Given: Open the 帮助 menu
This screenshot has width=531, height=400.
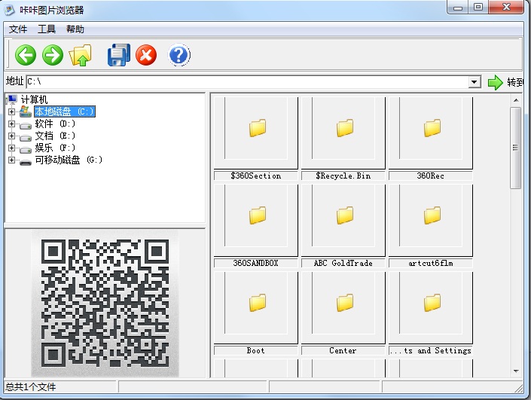Looking at the screenshot, I should tap(75, 29).
